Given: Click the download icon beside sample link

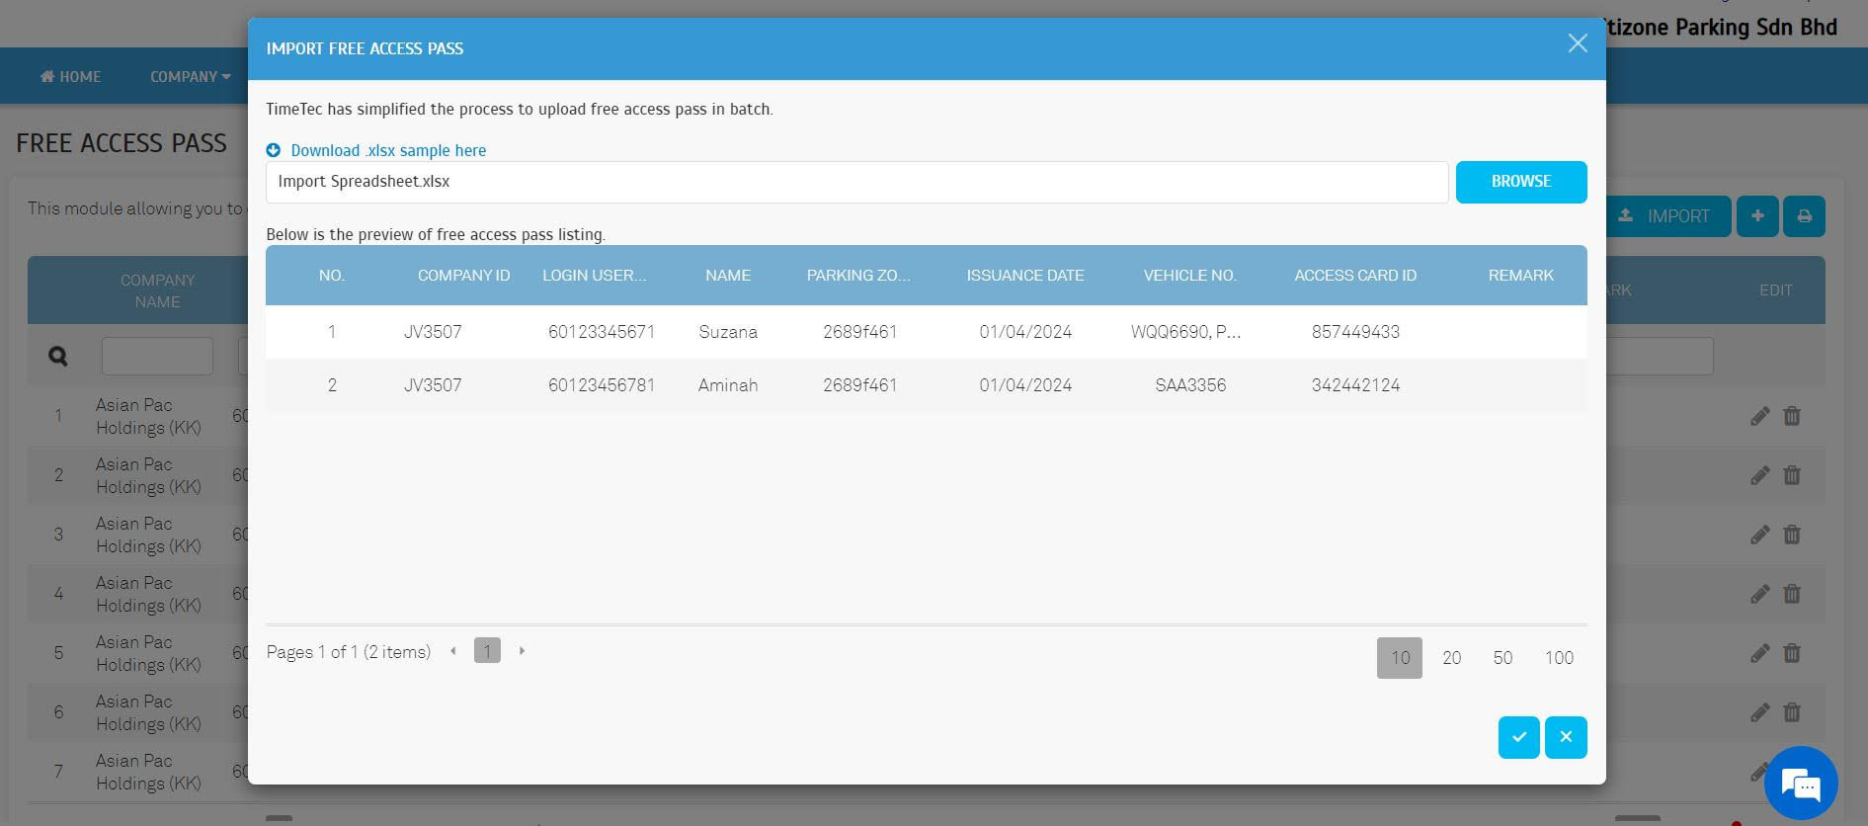Looking at the screenshot, I should 274,150.
